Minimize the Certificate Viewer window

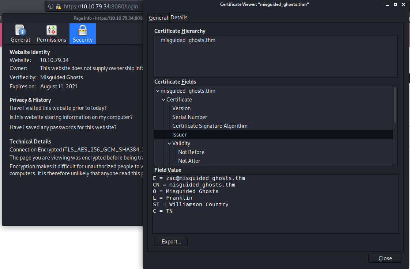[387, 4]
